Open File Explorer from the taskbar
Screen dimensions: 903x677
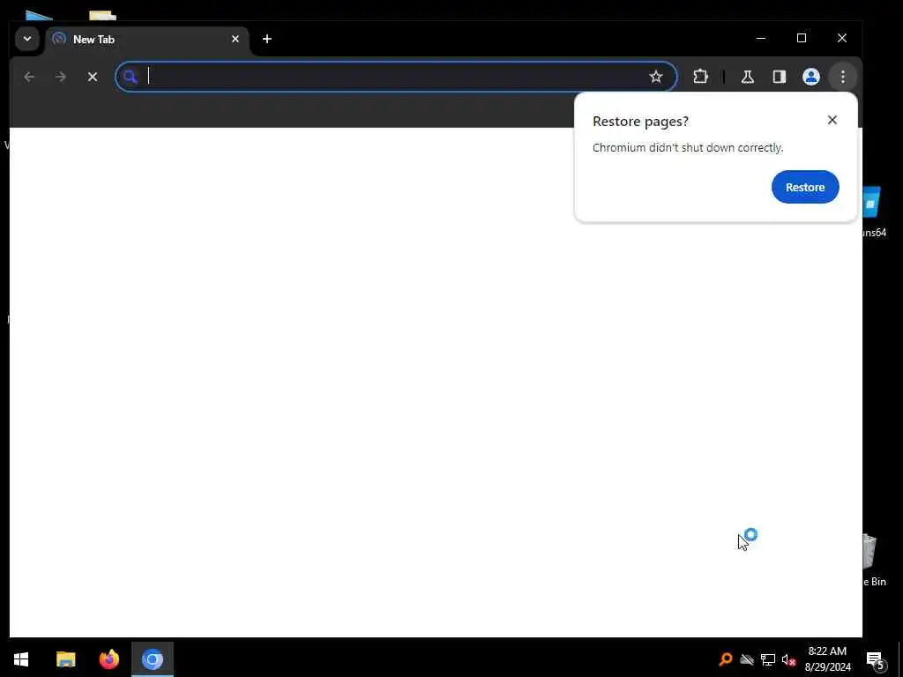pos(65,659)
